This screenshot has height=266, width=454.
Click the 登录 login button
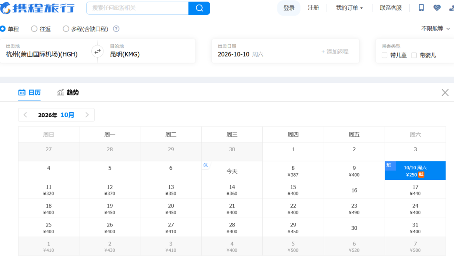(x=289, y=8)
